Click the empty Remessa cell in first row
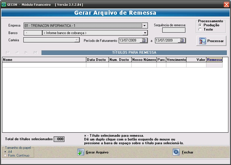The width and height of the screenshot is (231, 165). coord(215,65)
